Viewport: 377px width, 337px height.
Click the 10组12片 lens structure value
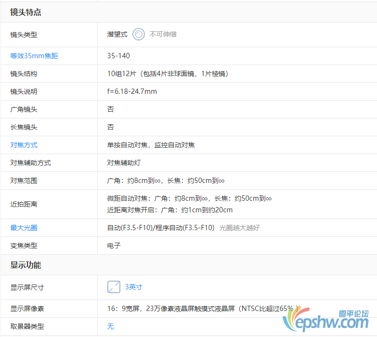pyautogui.click(x=168, y=74)
